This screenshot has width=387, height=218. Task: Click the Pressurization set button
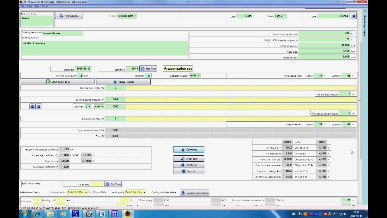[178, 69]
